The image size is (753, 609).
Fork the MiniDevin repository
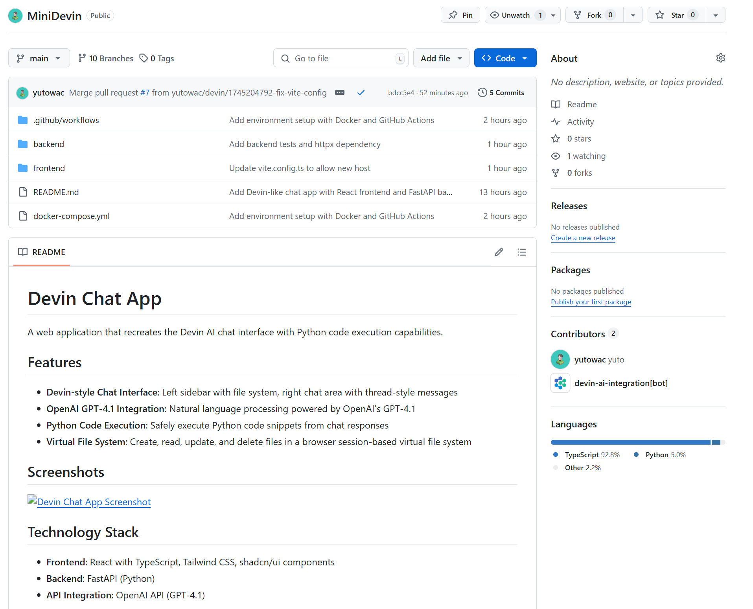[x=594, y=15]
